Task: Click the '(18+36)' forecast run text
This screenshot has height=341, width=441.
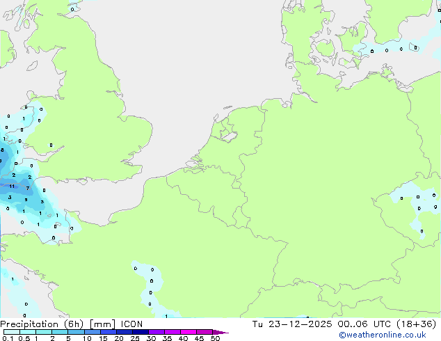Action: (x=416, y=324)
